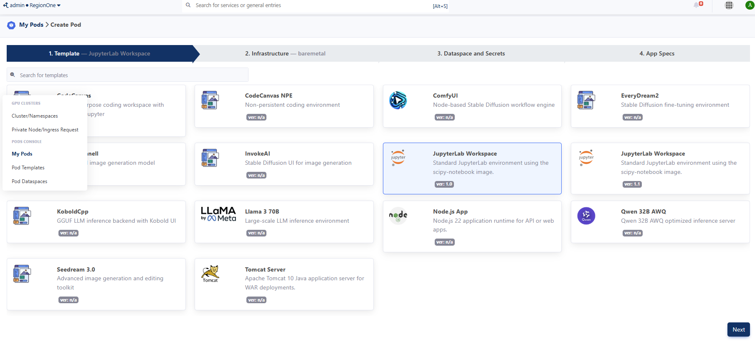The height and width of the screenshot is (342, 755).
Task: Click Jupyter logo on version 1.1 card
Action: click(586, 158)
